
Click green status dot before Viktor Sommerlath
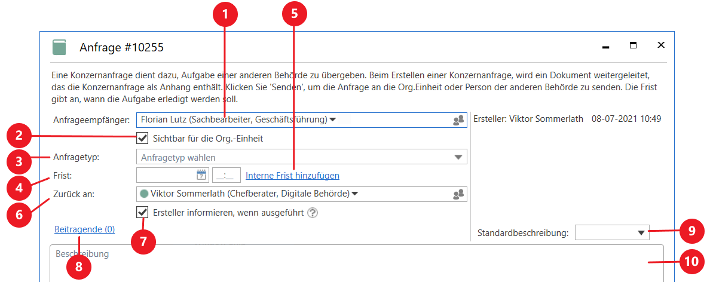144,194
